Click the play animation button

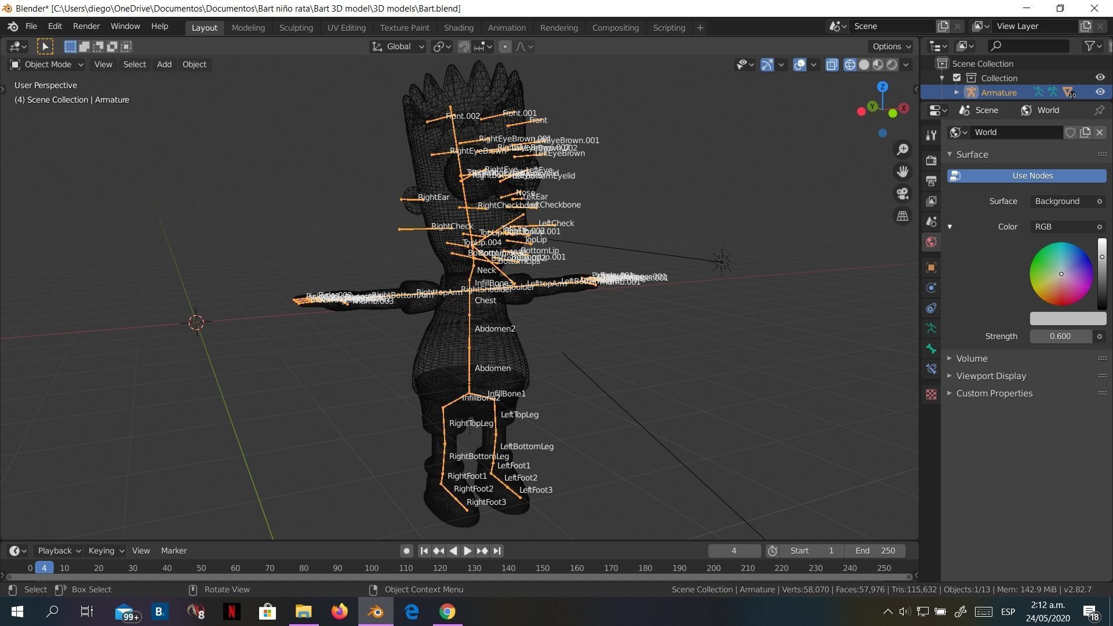[467, 551]
